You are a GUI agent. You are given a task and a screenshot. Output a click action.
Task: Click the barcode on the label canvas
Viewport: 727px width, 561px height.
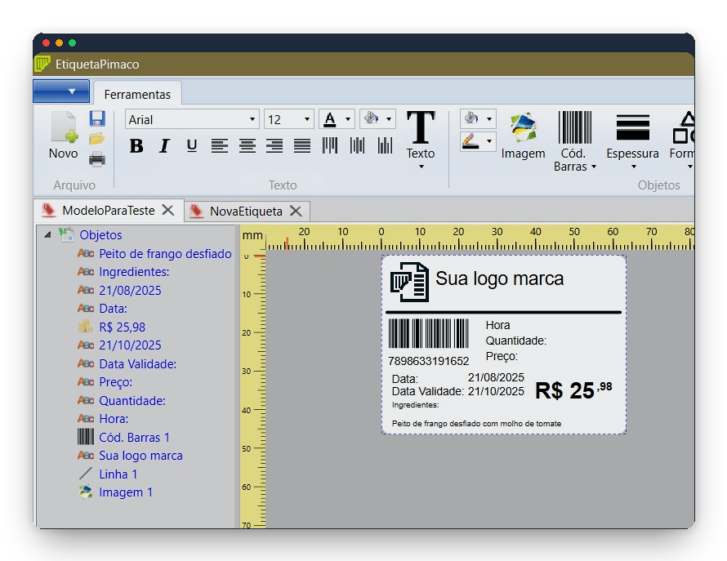[428, 333]
